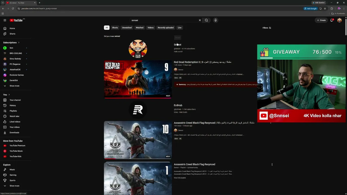347x195 pixels.
Task: Select the Videos filter chip
Action: [x=151, y=28]
